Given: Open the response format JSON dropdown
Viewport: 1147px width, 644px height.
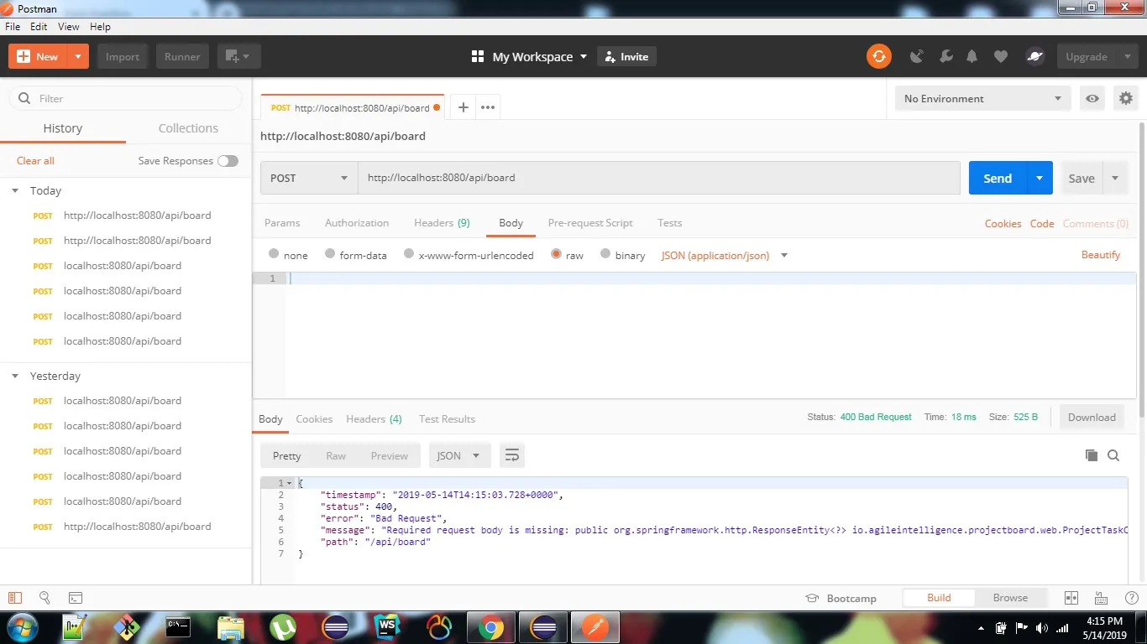Looking at the screenshot, I should tap(459, 455).
